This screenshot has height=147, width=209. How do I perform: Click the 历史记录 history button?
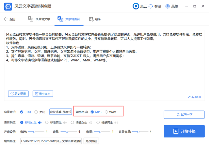(x=19, y=94)
